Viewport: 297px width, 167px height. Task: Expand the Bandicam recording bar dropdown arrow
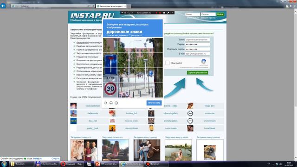click(122, 13)
